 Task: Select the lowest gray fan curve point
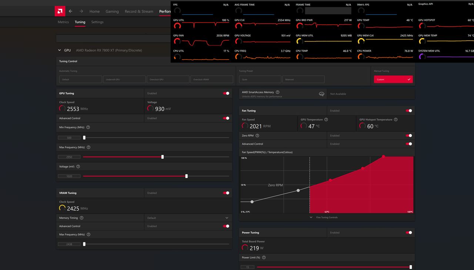click(252, 202)
